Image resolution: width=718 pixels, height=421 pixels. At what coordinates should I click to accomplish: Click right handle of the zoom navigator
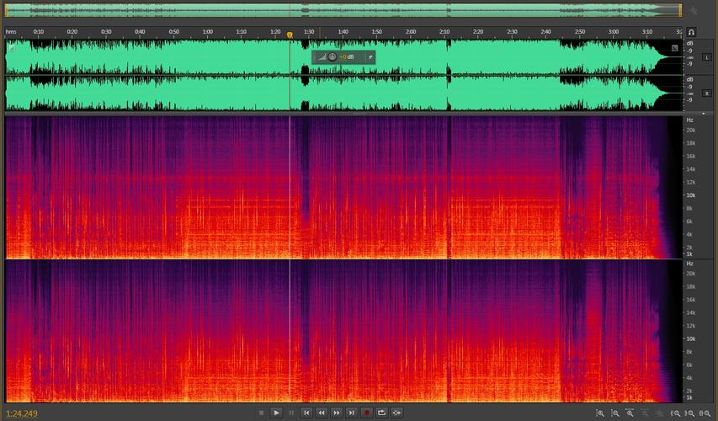pyautogui.click(x=681, y=10)
